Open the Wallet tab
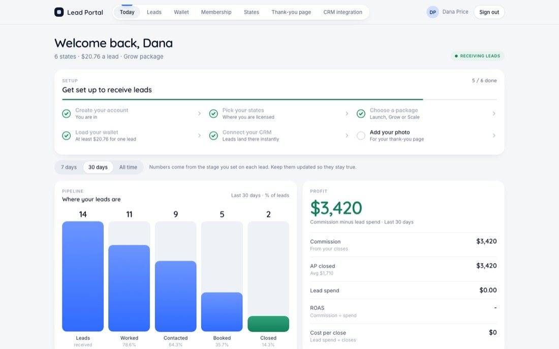559x349 pixels. pos(181,12)
